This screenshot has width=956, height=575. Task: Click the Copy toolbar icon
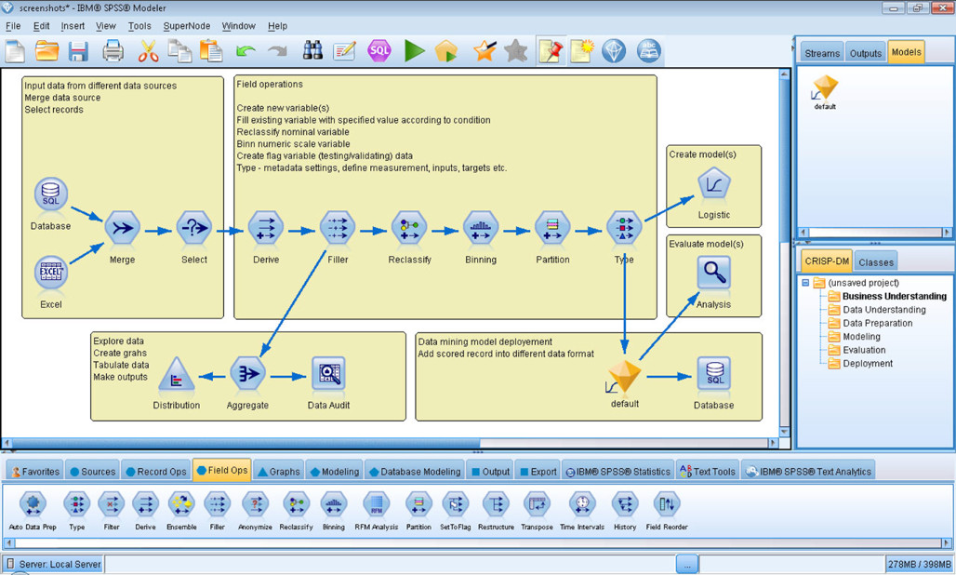pos(179,51)
